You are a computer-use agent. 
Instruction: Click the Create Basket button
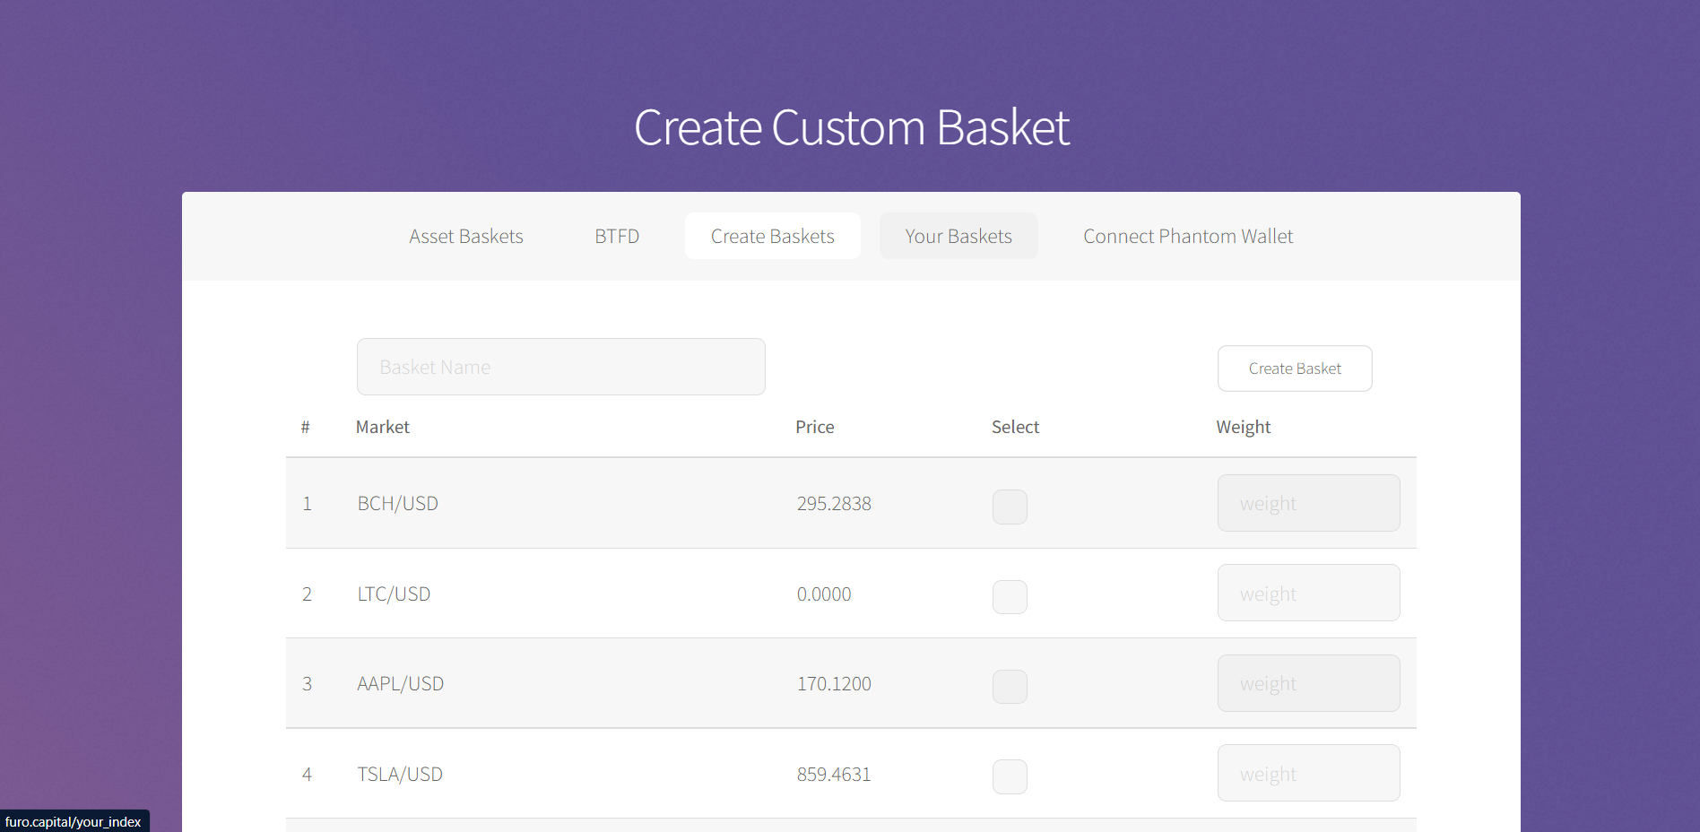1295,368
